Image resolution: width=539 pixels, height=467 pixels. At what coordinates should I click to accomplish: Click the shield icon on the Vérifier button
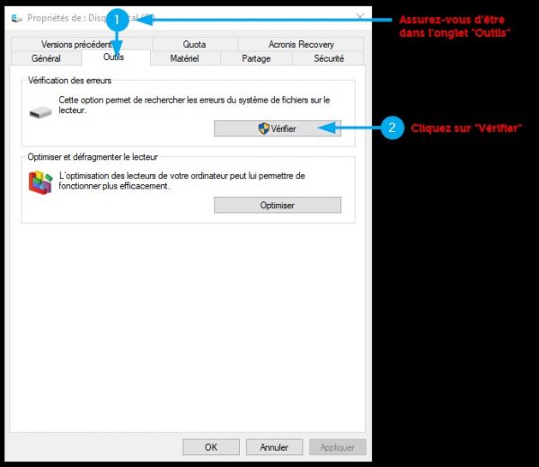point(263,128)
